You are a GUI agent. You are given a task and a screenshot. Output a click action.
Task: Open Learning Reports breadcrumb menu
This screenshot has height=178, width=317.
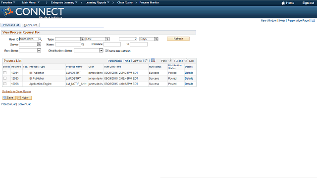point(97,2)
